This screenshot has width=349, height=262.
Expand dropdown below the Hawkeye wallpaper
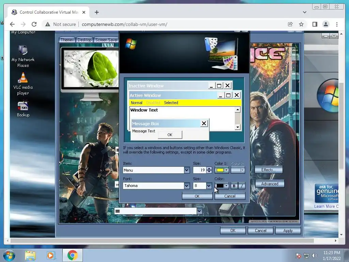click(199, 211)
